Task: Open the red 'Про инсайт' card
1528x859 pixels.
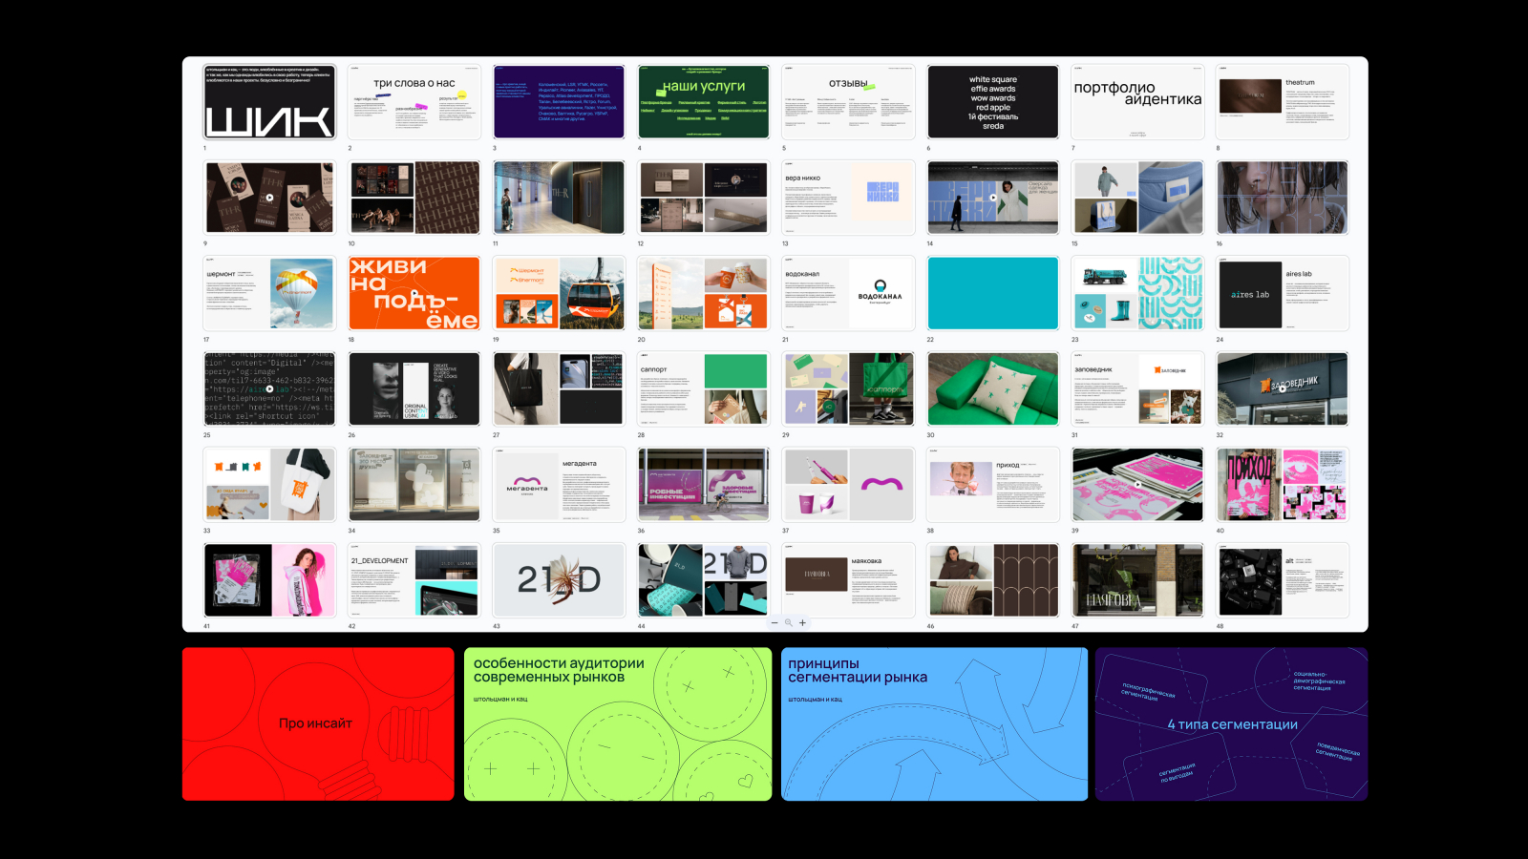Action: point(318,724)
